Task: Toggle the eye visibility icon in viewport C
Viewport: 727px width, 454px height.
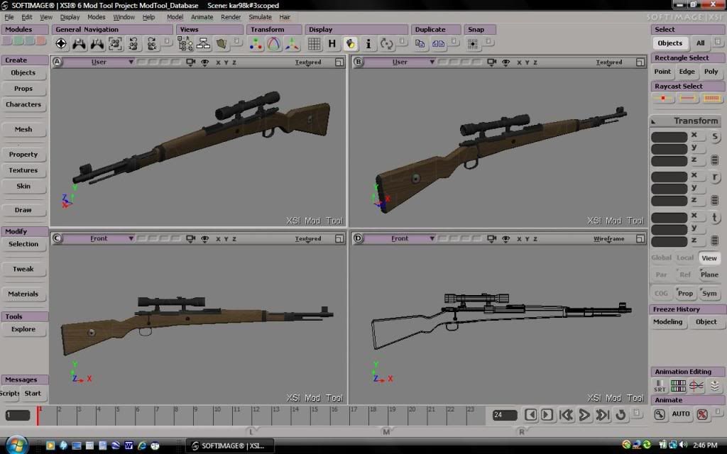Action: pos(204,238)
